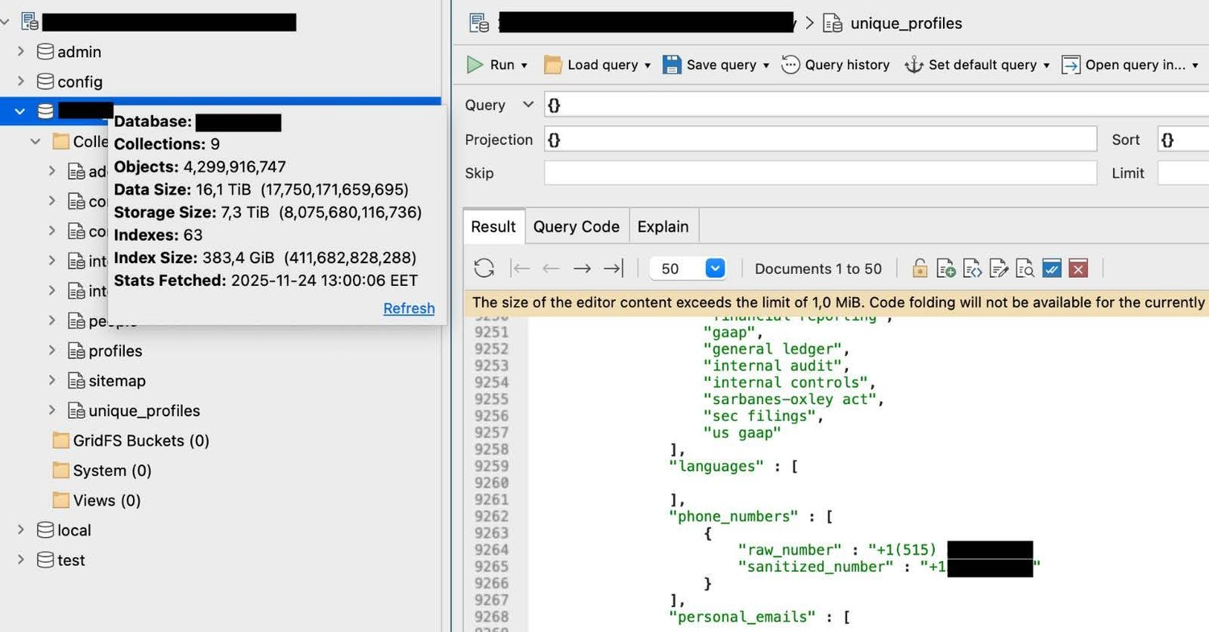
Task: Click the green Run query play icon
Action: coord(476,65)
